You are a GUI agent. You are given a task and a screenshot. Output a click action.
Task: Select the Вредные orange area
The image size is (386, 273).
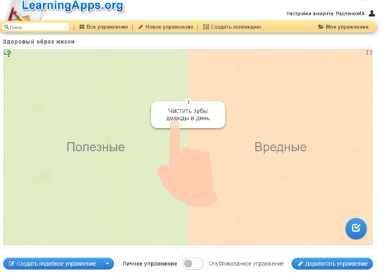(281, 147)
